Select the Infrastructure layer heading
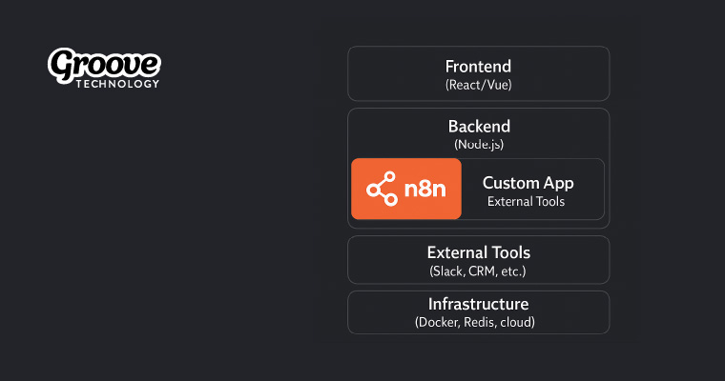The image size is (725, 381). tap(478, 304)
